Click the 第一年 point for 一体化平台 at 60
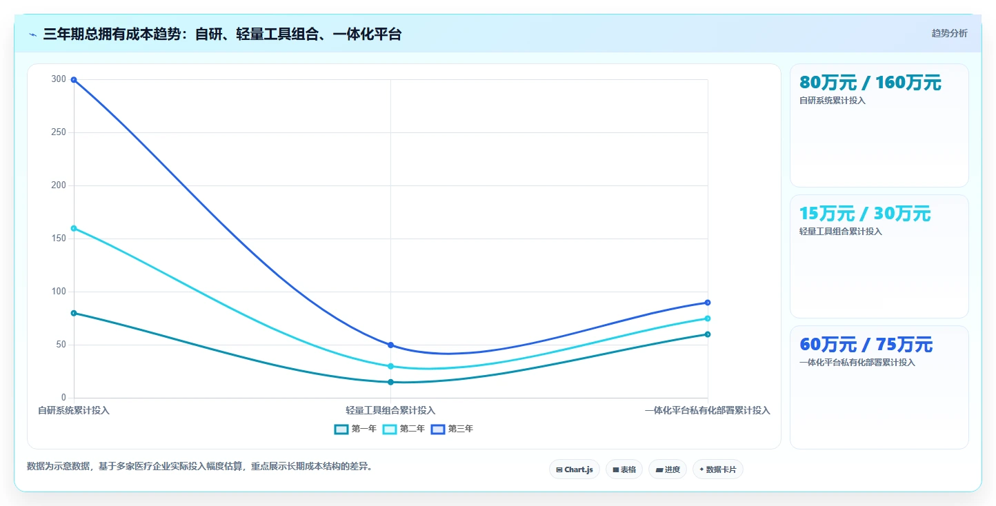 click(x=708, y=334)
